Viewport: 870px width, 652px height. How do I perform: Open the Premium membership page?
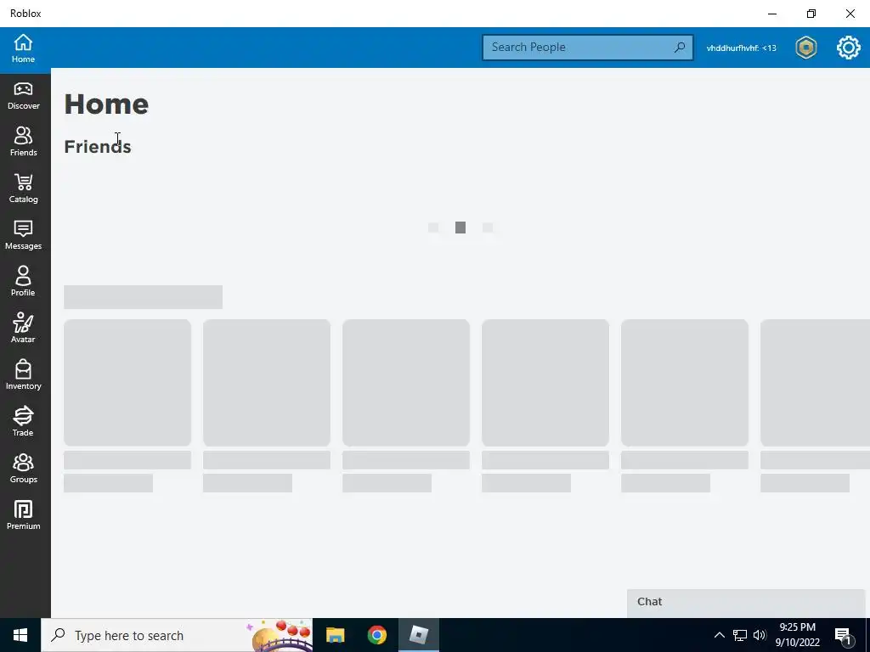coord(23,515)
